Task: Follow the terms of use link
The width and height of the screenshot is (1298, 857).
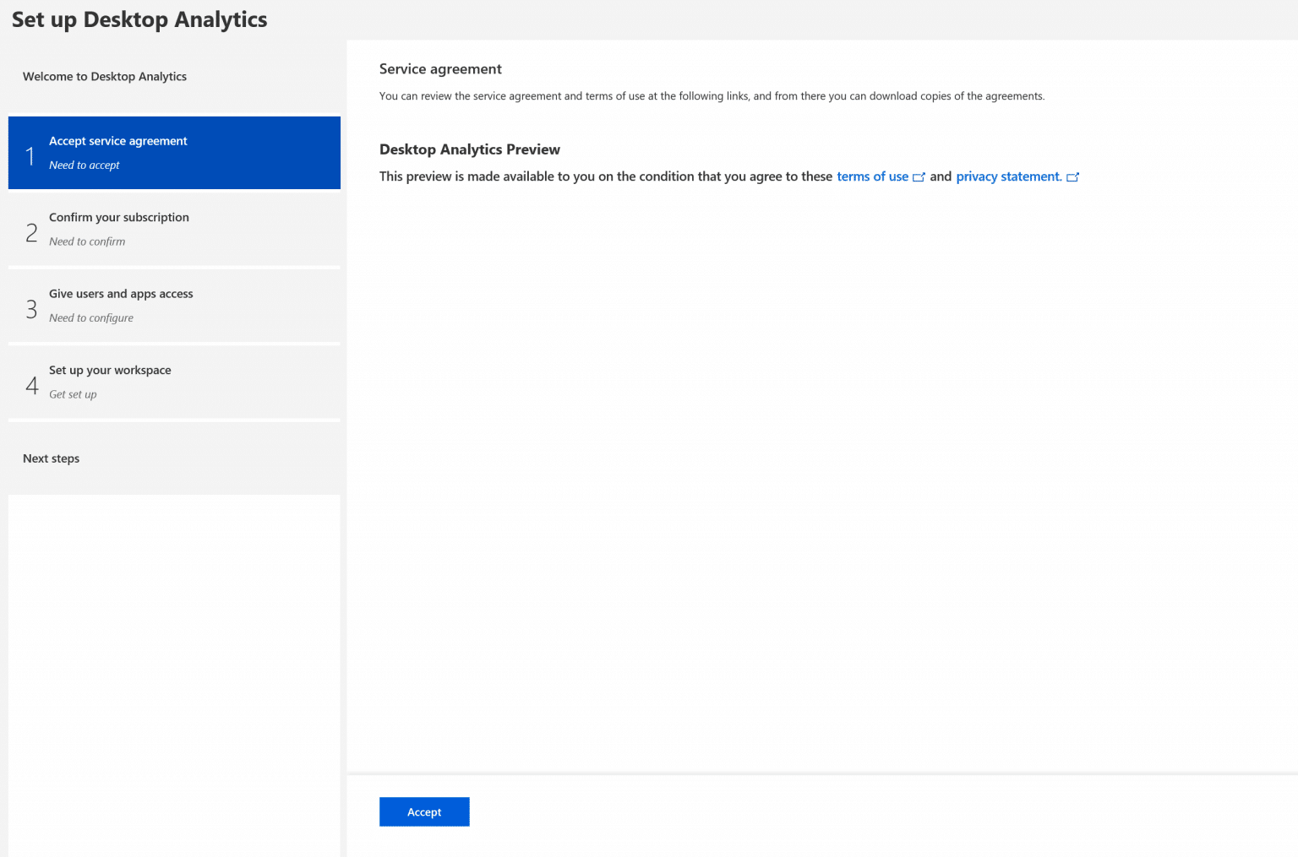Action: tap(872, 176)
